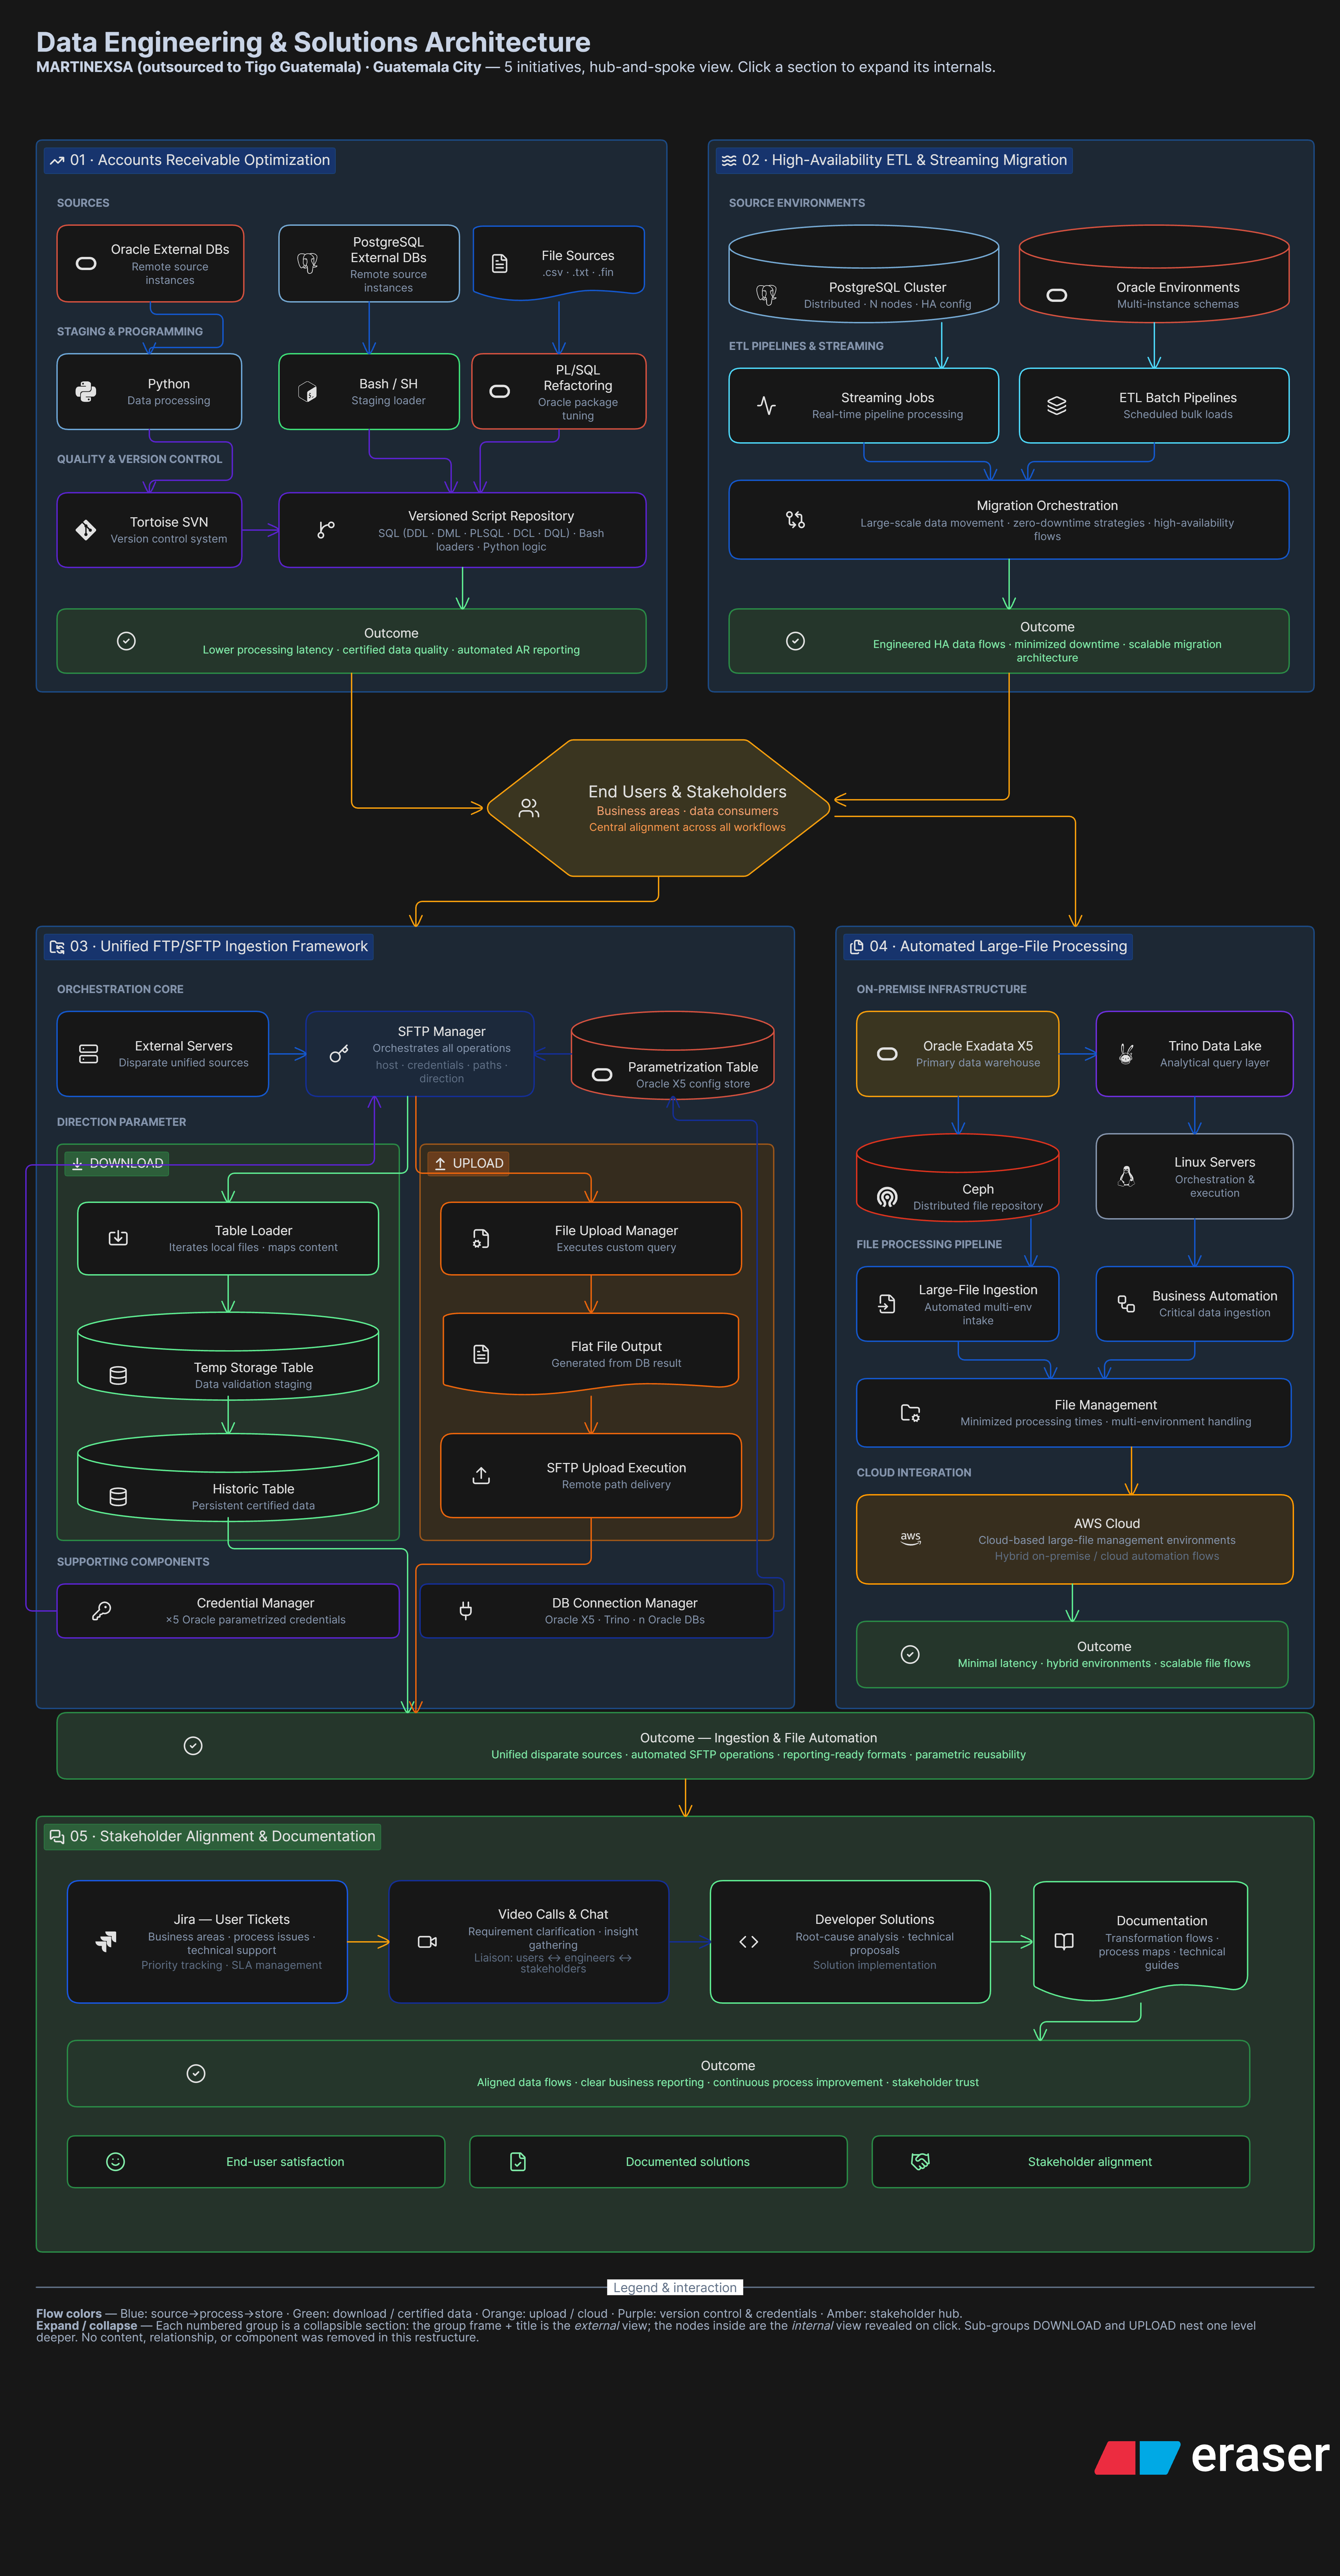Click the Jira logo icon in Jira — User Tickets
The height and width of the screenshot is (2576, 1340).
tap(106, 1942)
